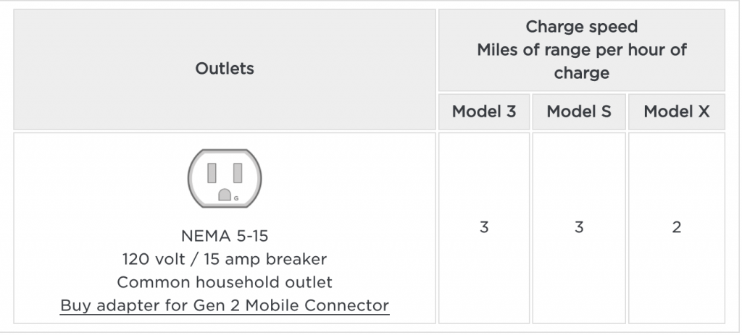Select the Charge speed header title
The image size is (742, 335).
[582, 27]
